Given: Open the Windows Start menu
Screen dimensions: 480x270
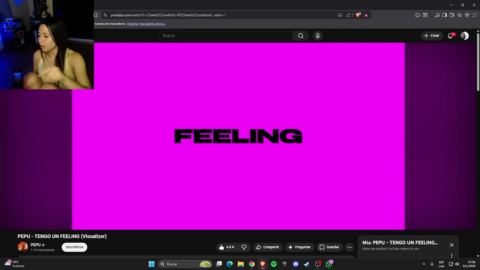Looking at the screenshot, I should [x=151, y=264].
